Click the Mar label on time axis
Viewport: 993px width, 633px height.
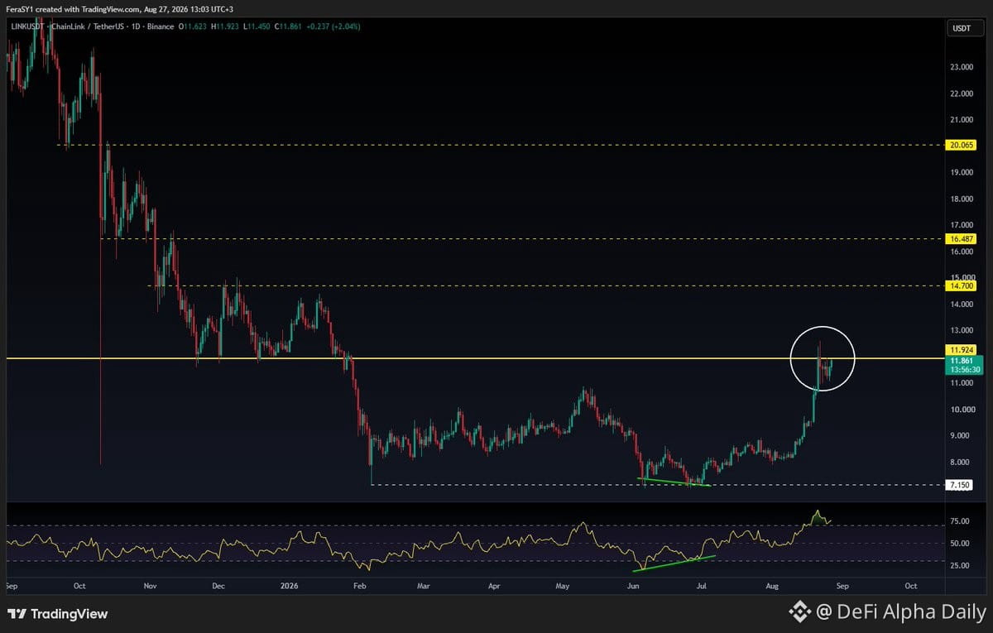(x=424, y=586)
